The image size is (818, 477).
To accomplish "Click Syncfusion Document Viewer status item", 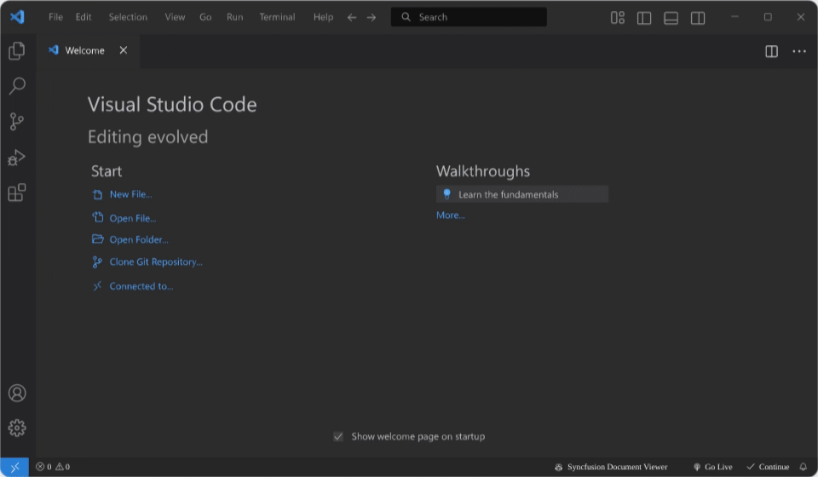I will pos(611,467).
